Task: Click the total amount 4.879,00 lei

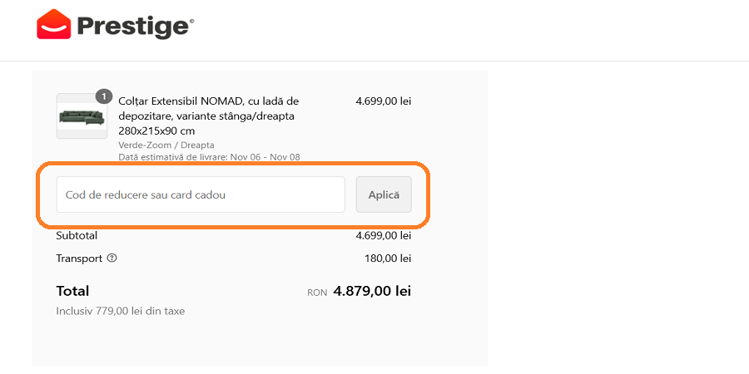Action: click(x=372, y=291)
